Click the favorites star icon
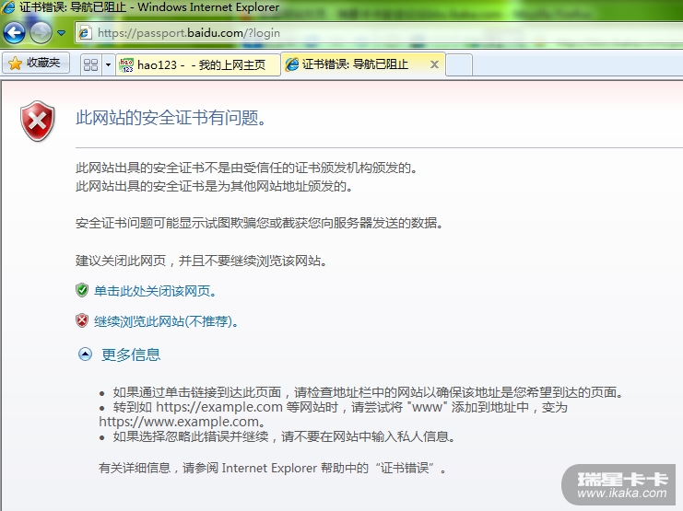The height and width of the screenshot is (511, 683). pos(15,64)
